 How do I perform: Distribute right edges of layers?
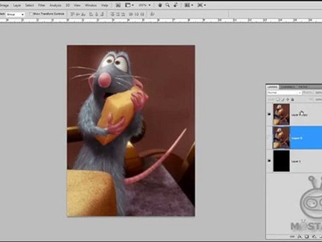(142, 14)
